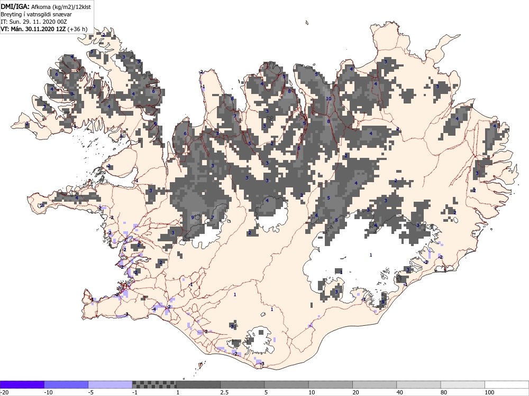Click the checkered legend swatch (-1 to 1)
529x396 pixels.
pyautogui.click(x=154, y=384)
